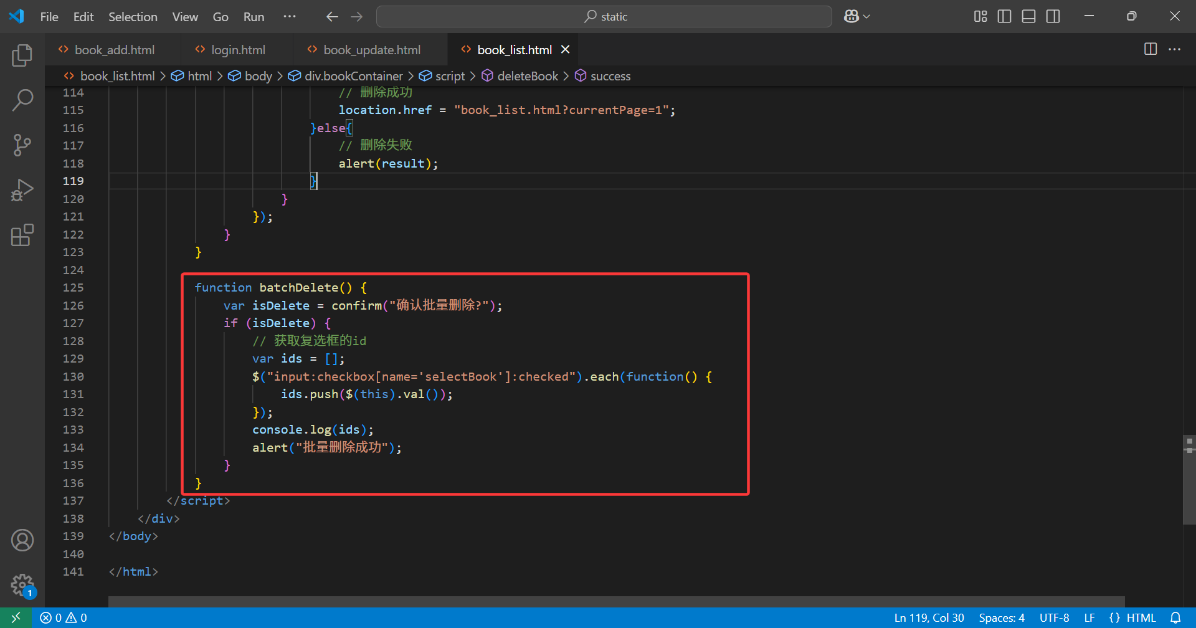
Task: Close the book_list.html tab
Action: (x=566, y=49)
